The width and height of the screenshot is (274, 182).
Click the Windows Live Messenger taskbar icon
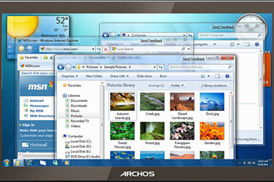coord(55,163)
